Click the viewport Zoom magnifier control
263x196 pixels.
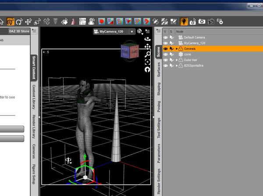coord(148,54)
